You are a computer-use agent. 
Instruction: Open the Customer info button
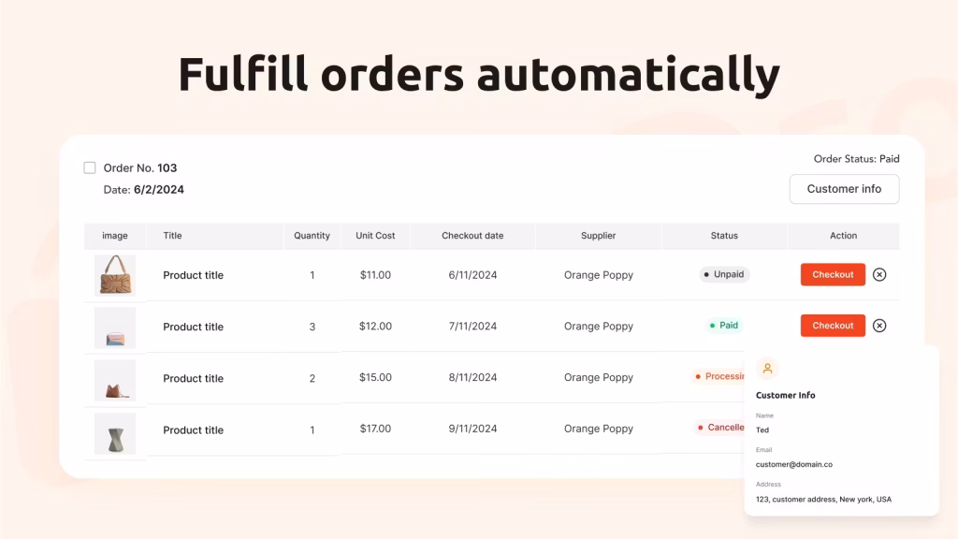(844, 189)
